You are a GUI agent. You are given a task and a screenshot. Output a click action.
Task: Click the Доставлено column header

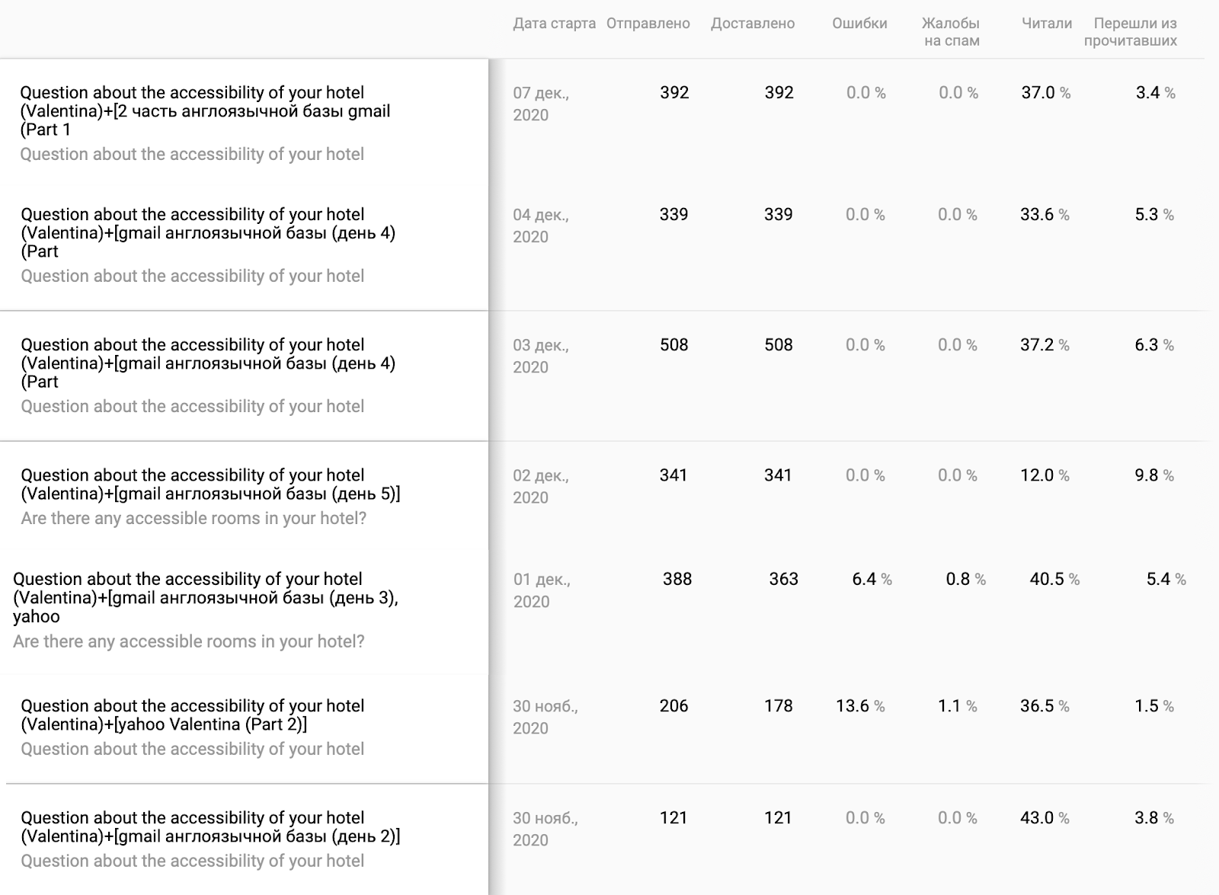click(752, 24)
